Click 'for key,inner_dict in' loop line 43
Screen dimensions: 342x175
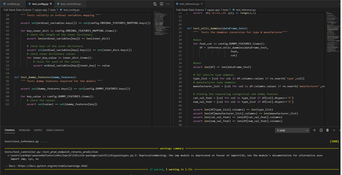69,31
